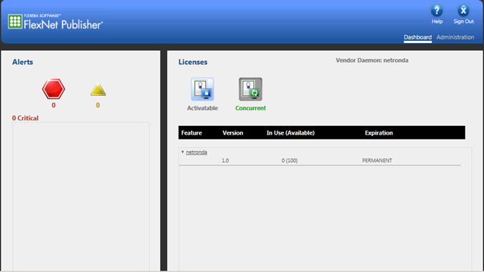
Task: Open the Administration tab
Action: 455,37
